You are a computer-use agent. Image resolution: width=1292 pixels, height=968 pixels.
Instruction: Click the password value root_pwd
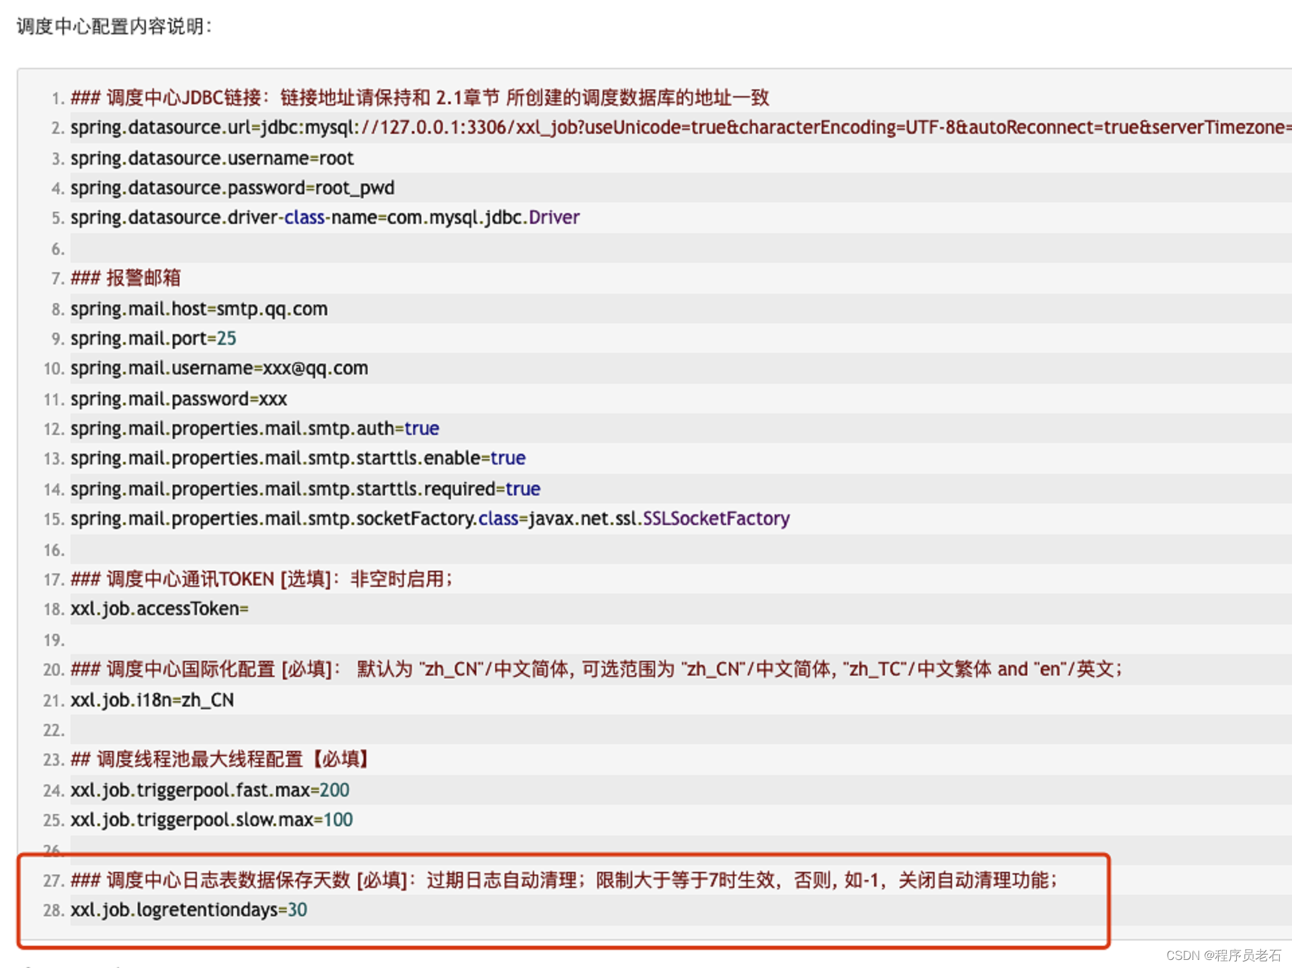point(355,188)
